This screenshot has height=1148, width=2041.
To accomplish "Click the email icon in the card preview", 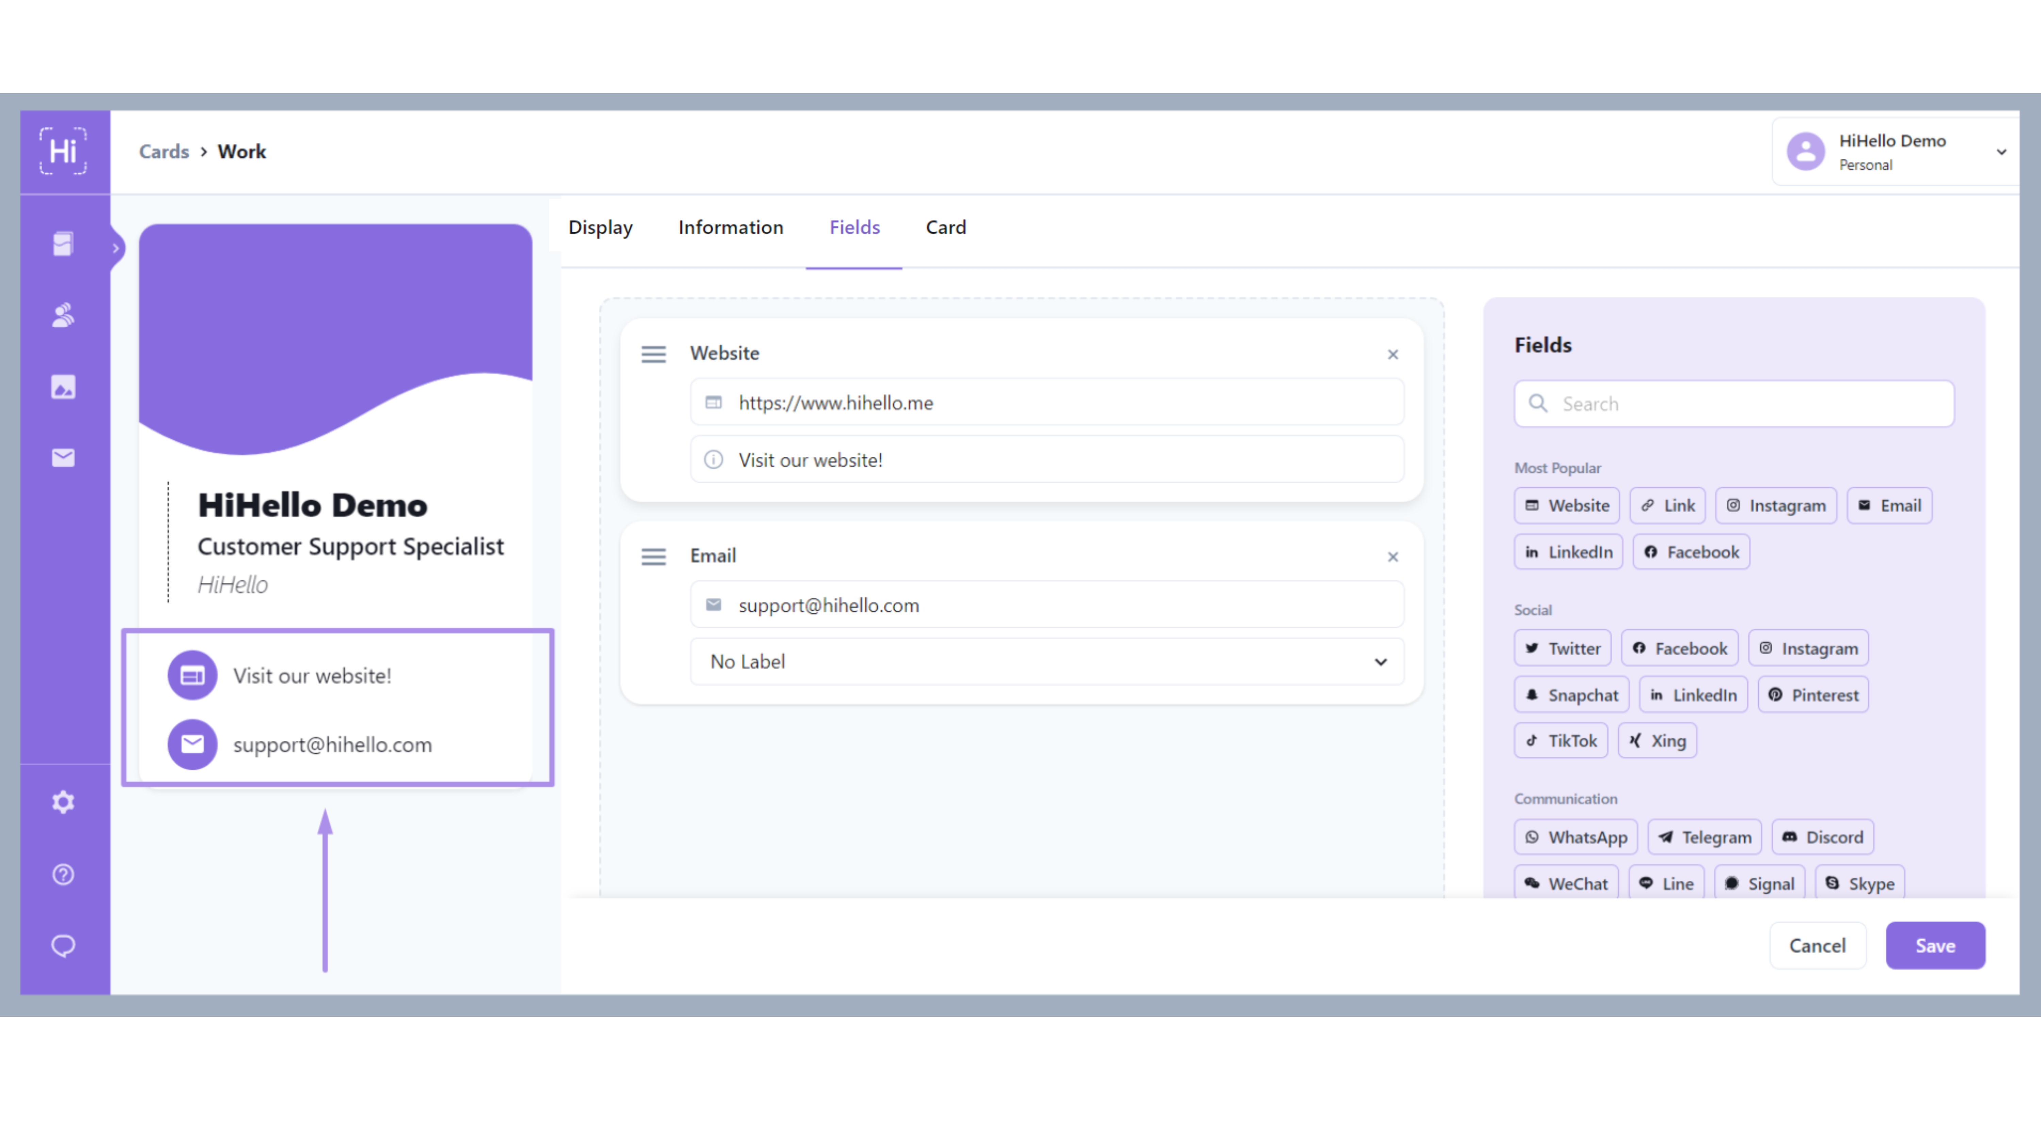I will point(193,744).
